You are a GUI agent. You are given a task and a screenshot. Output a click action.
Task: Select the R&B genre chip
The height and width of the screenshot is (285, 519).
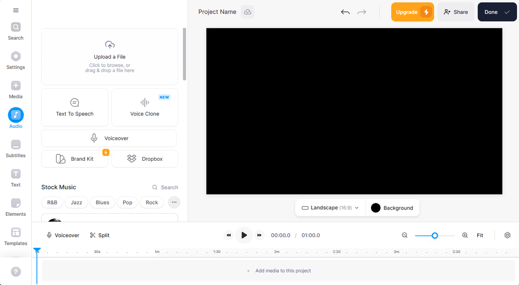tap(52, 202)
